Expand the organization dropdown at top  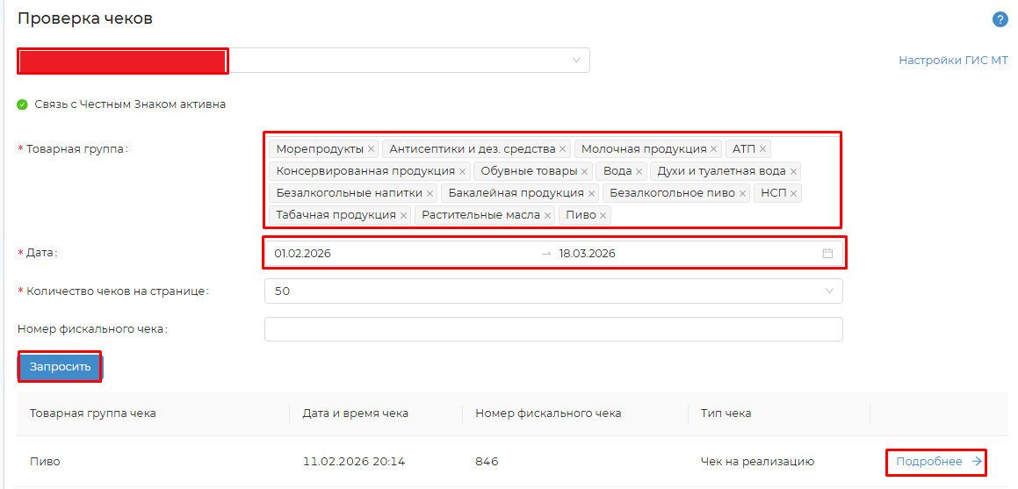pos(576,61)
